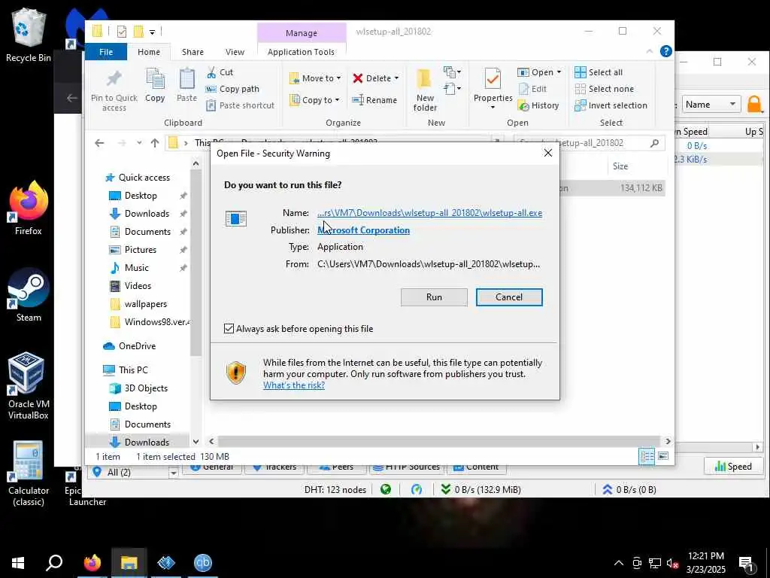Open the File tab in Explorer ribbon
This screenshot has width=770, height=578.
106,52
